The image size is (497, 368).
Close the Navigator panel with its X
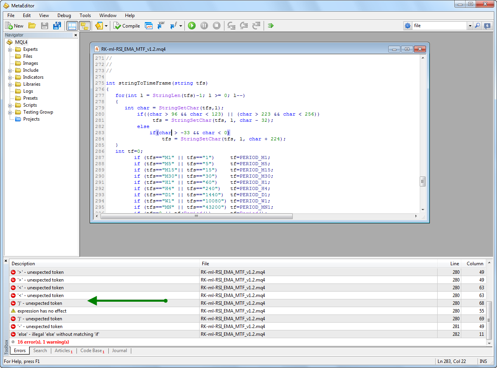click(x=75, y=35)
